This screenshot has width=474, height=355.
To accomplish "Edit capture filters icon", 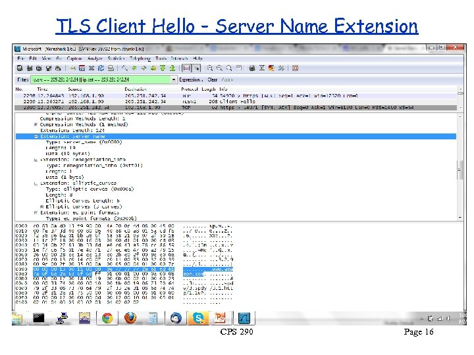I will pyautogui.click(x=252, y=68).
